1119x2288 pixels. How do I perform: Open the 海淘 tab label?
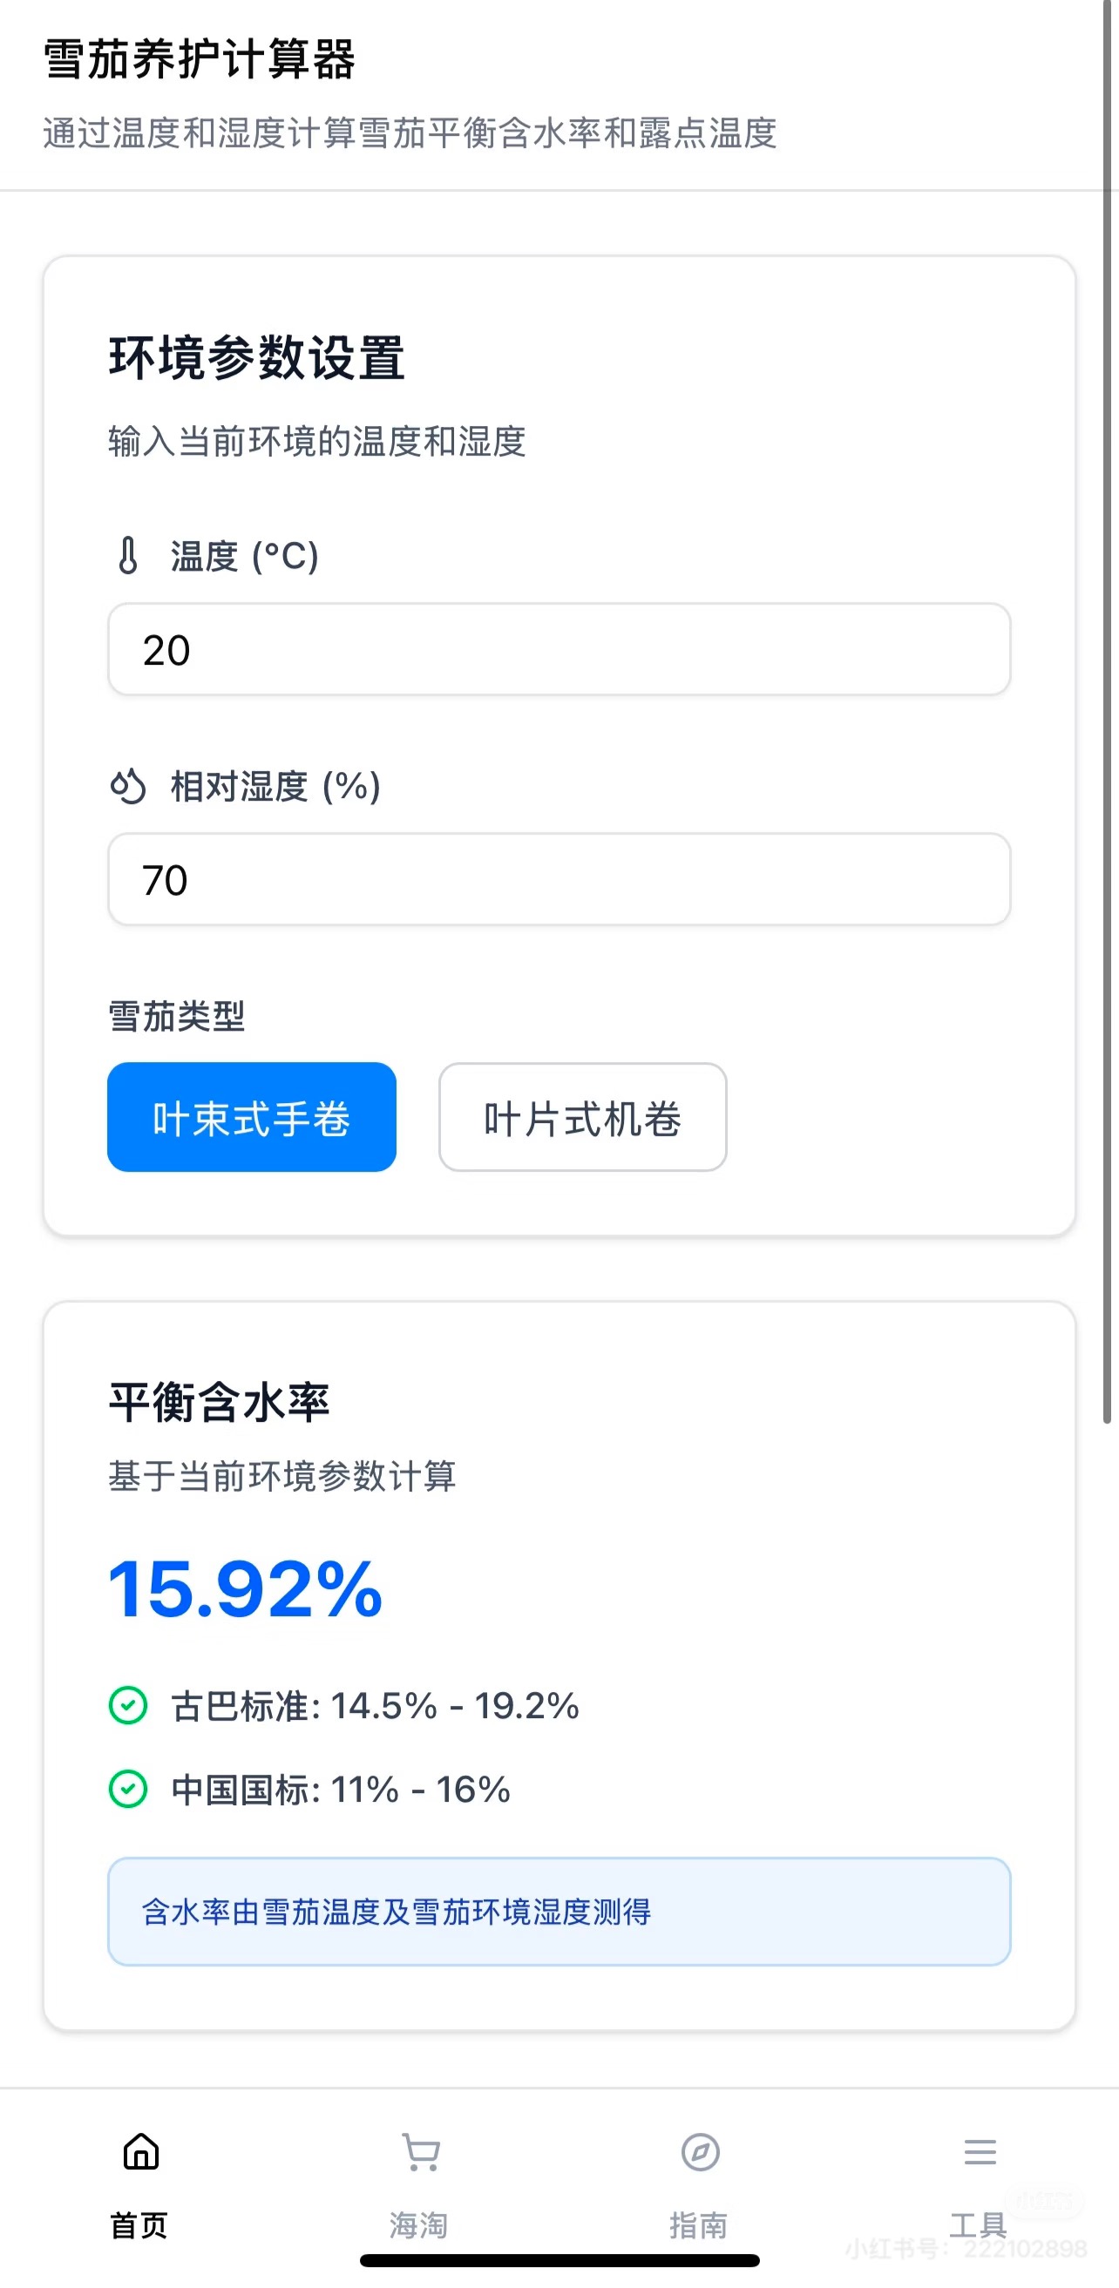tap(419, 2225)
